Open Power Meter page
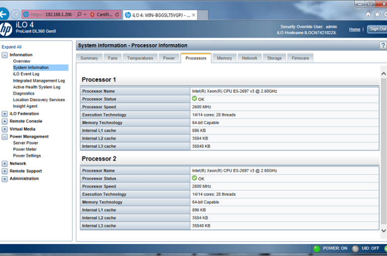Image resolution: width=387 pixels, height=256 pixels. point(25,149)
